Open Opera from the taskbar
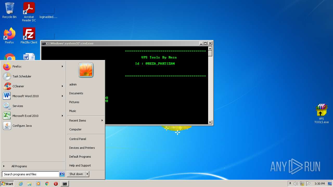 [x=56, y=184]
